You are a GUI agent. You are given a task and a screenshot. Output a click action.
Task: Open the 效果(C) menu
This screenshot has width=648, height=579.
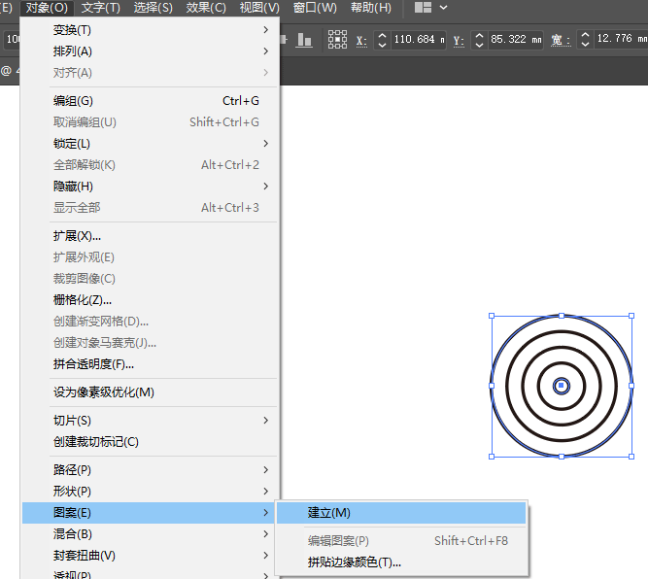pos(206,8)
